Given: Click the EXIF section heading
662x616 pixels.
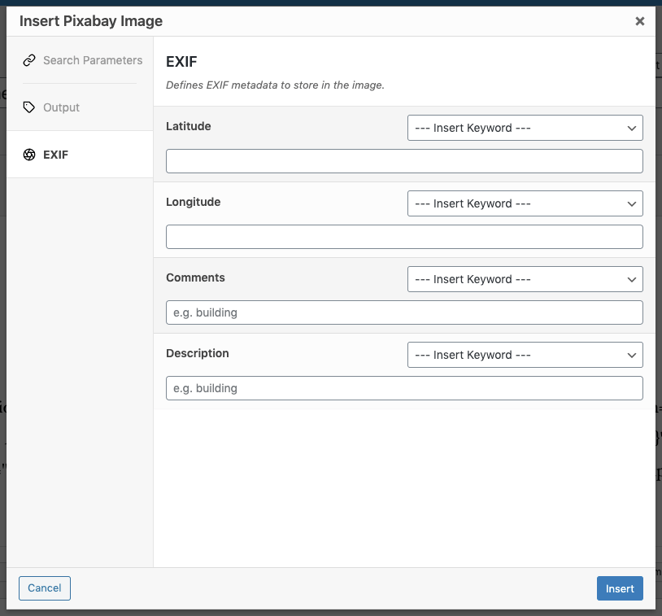Looking at the screenshot, I should click(181, 62).
